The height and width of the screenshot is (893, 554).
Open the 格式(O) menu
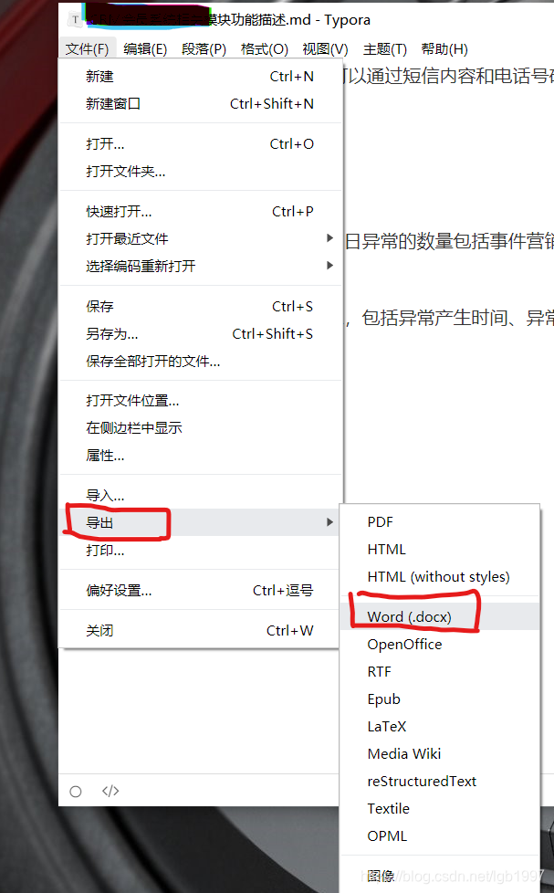(x=264, y=49)
